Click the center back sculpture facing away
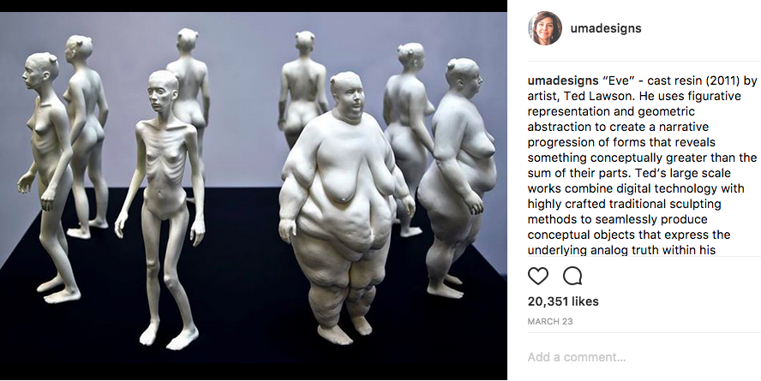The image size is (761, 381). tap(303, 87)
